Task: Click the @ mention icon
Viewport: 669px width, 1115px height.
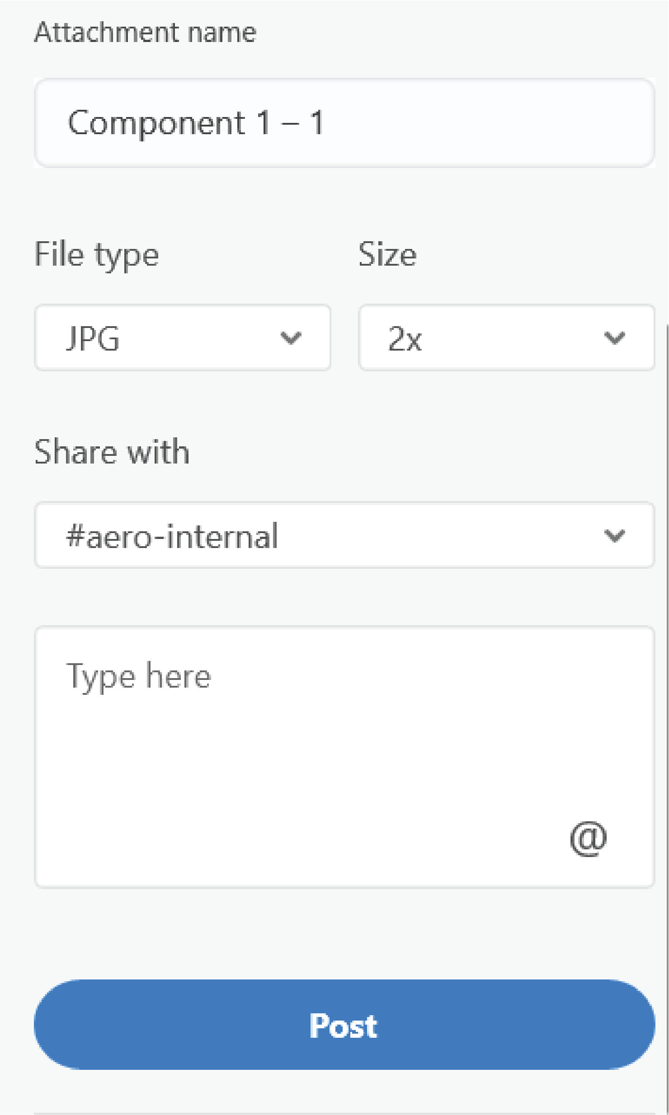Action: pyautogui.click(x=588, y=839)
